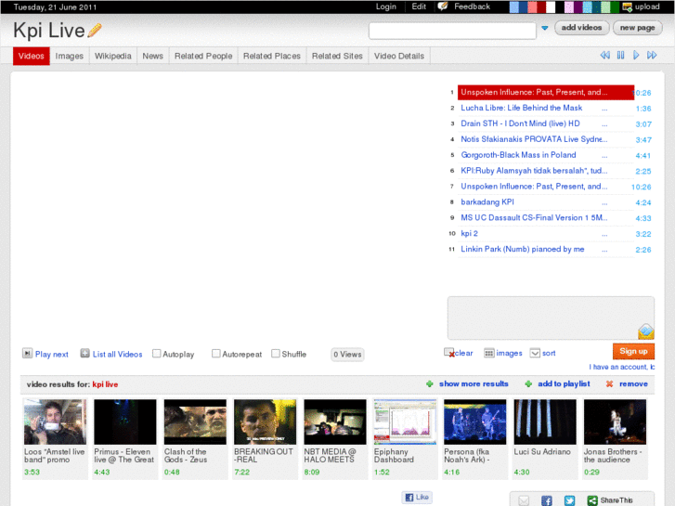Expand options dots for Lucha Libre row

[x=604, y=109]
